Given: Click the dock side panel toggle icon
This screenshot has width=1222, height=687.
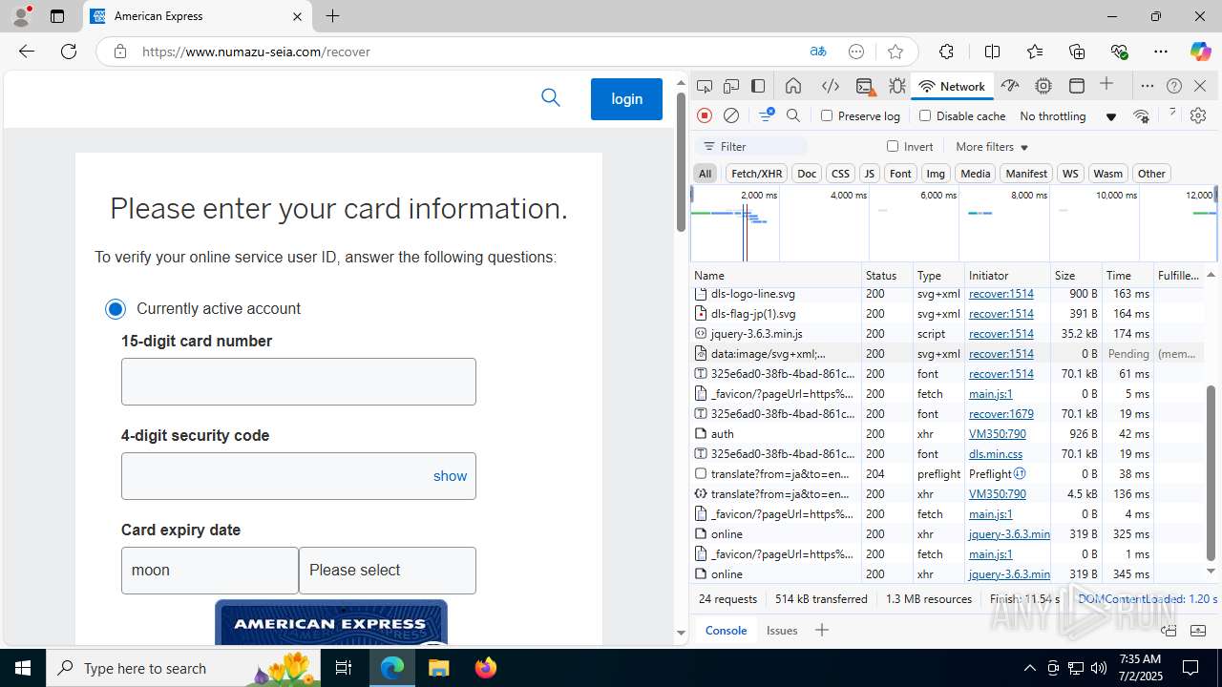Looking at the screenshot, I should (x=758, y=86).
